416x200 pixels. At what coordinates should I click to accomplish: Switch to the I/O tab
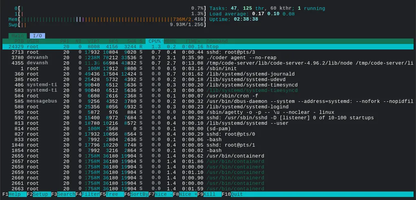[x=37, y=36]
